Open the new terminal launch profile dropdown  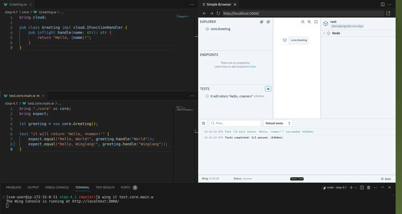(x=356, y=188)
